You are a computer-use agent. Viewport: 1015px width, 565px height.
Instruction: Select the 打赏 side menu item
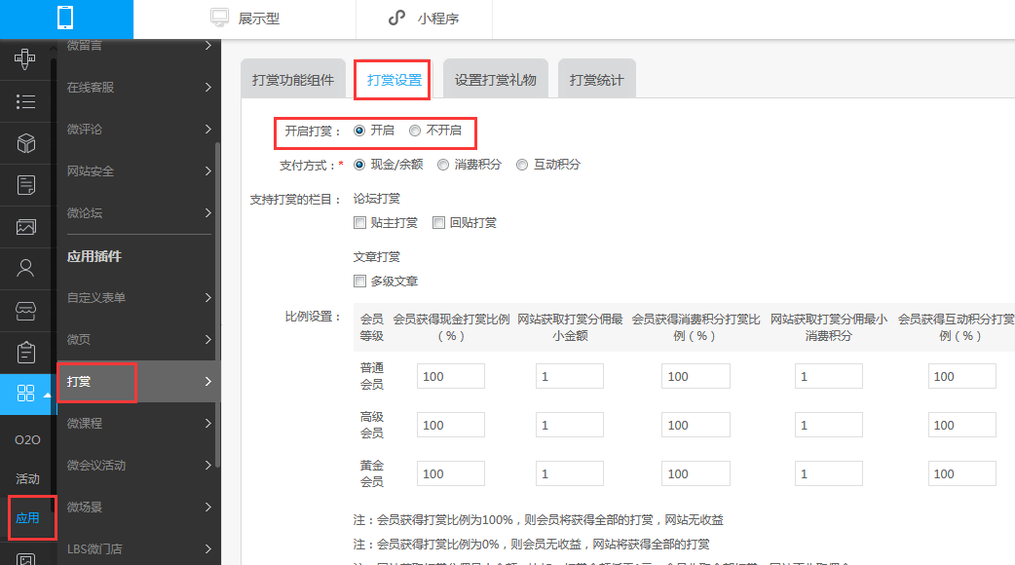(138, 381)
